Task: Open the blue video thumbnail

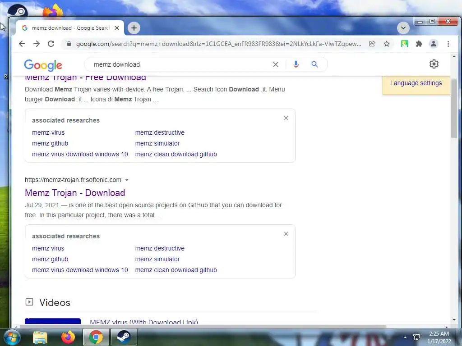Action: 53,321
